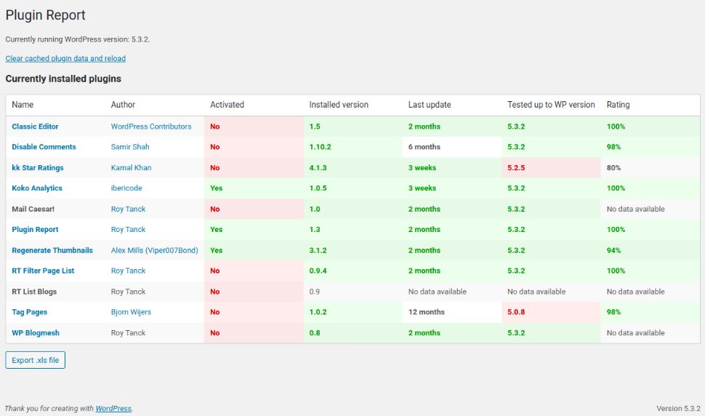Click the '6 months' last update cell

pos(452,147)
